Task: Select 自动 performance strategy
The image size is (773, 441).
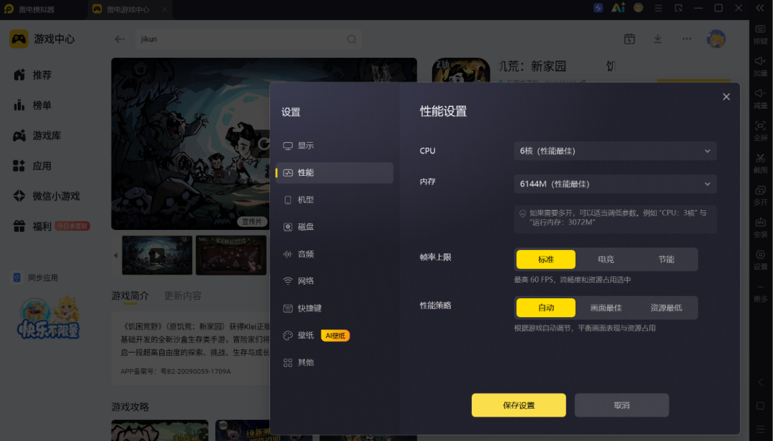Action: [546, 308]
